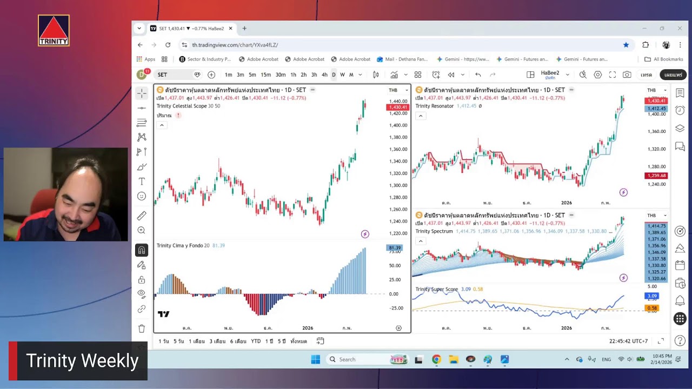Open the candlestick chart type menu
This screenshot has height=389, width=692.
(x=376, y=75)
